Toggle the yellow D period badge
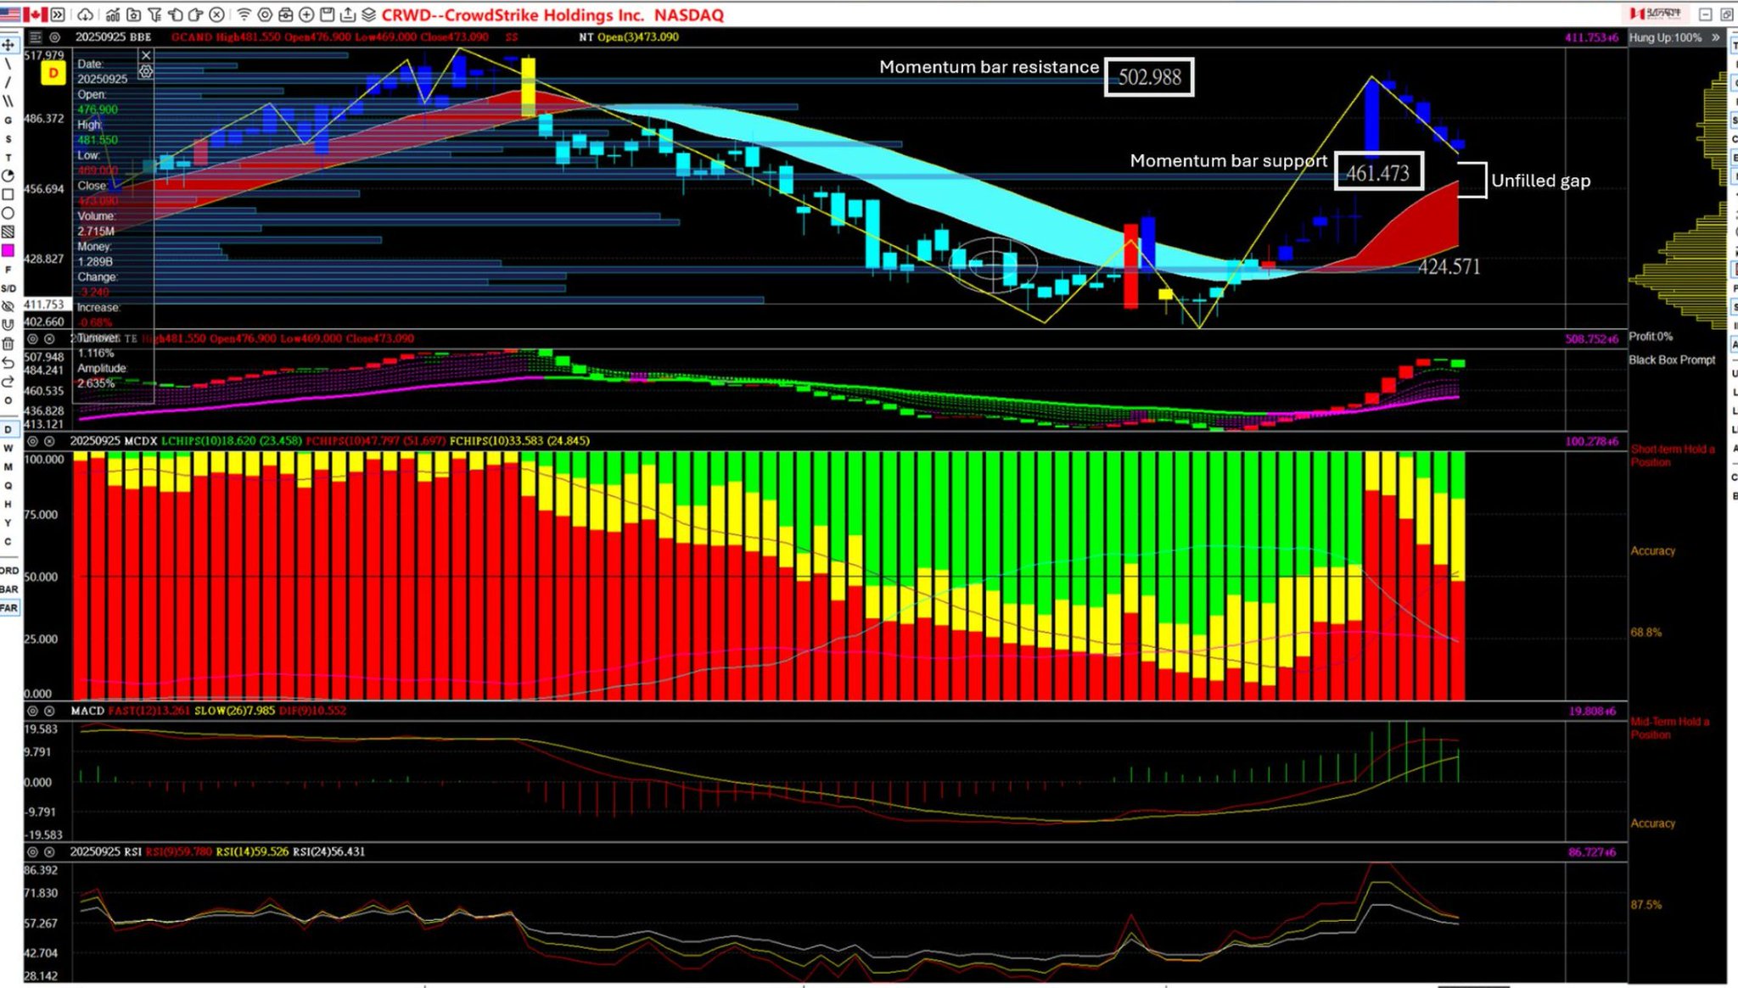This screenshot has height=988, width=1738. [x=53, y=74]
